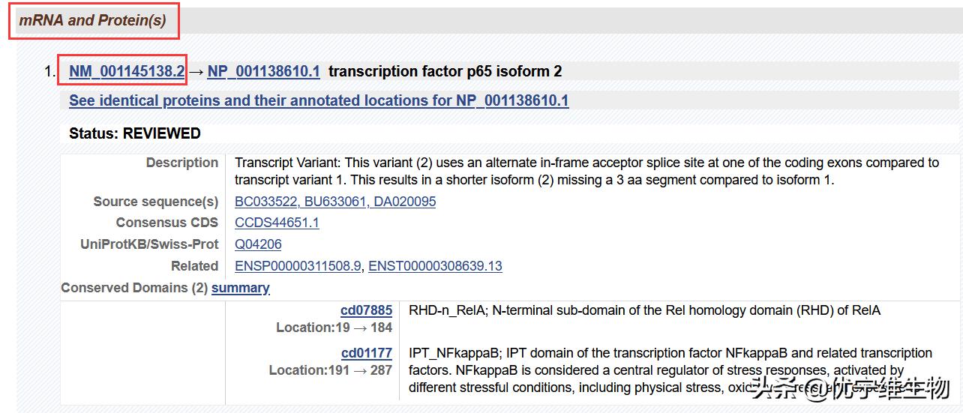Image resolution: width=963 pixels, height=413 pixels.
Task: Follow the CCDS44651.1 consensus CDS link
Action: [x=277, y=223]
